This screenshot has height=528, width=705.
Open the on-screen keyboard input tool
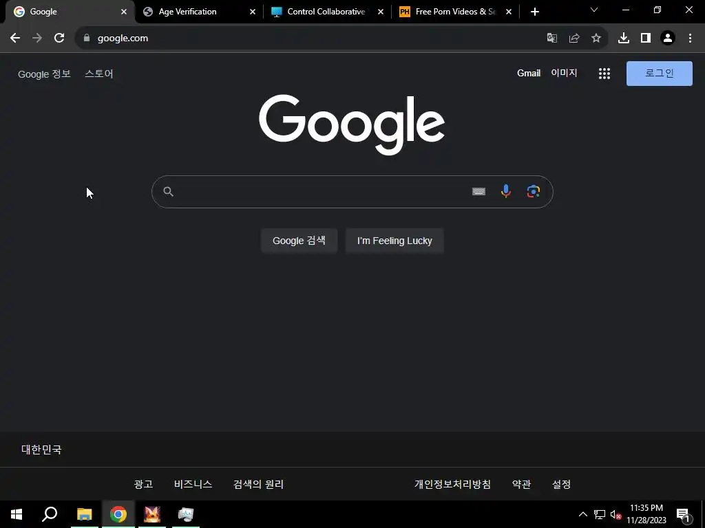pyautogui.click(x=478, y=192)
